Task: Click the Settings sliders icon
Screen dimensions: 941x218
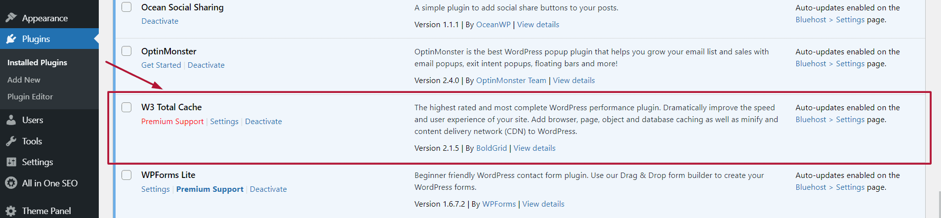Action: coord(11,162)
